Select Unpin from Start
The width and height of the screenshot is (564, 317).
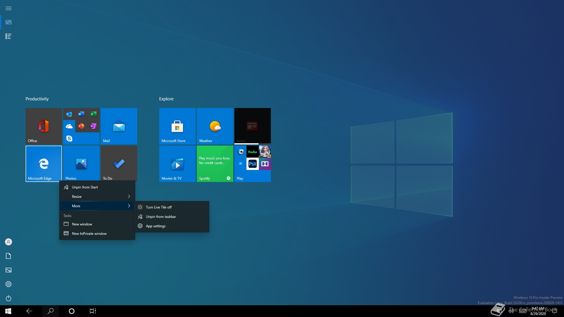point(97,187)
